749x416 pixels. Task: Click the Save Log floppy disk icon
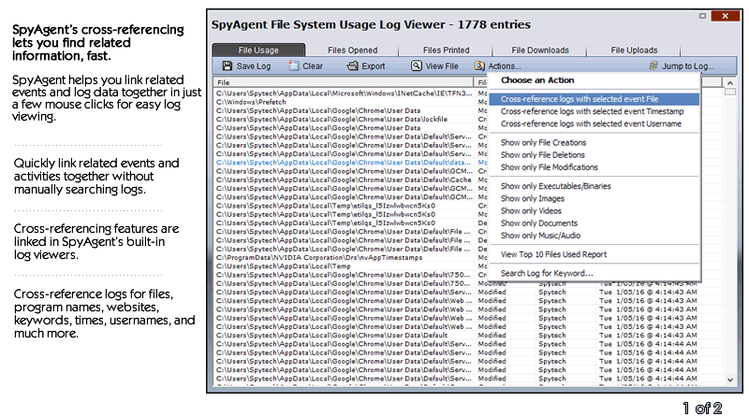coord(228,65)
